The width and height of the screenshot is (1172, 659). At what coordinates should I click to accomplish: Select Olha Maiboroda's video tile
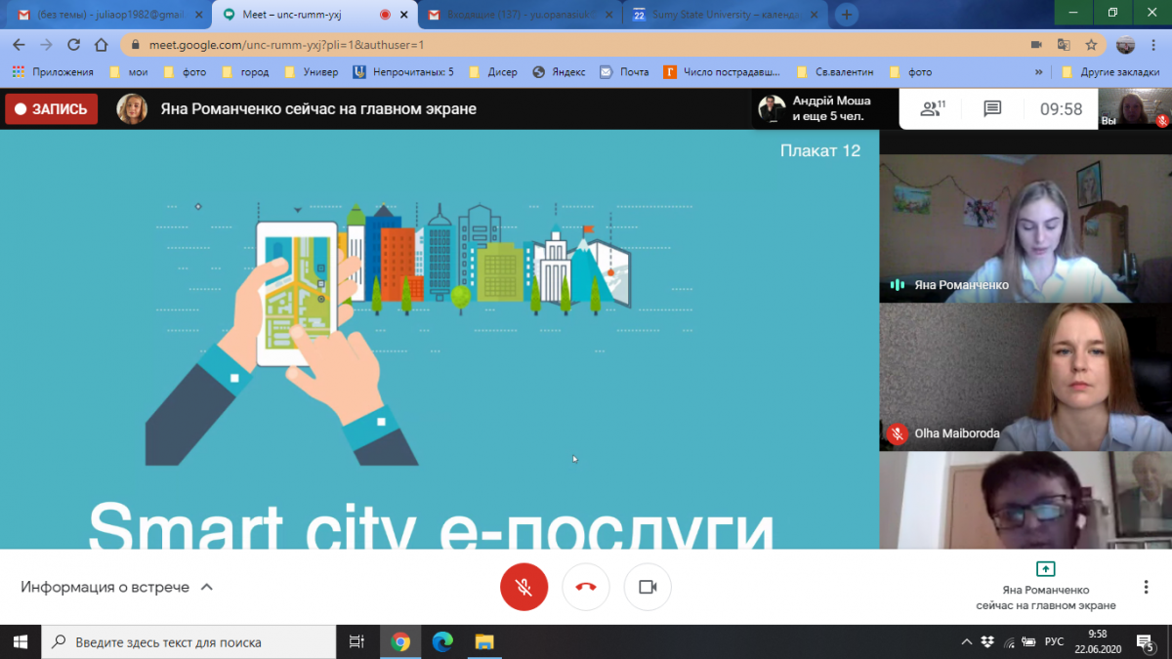click(x=1025, y=376)
